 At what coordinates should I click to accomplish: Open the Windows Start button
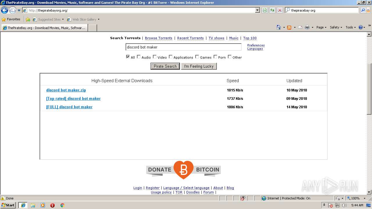[x=8, y=205]
